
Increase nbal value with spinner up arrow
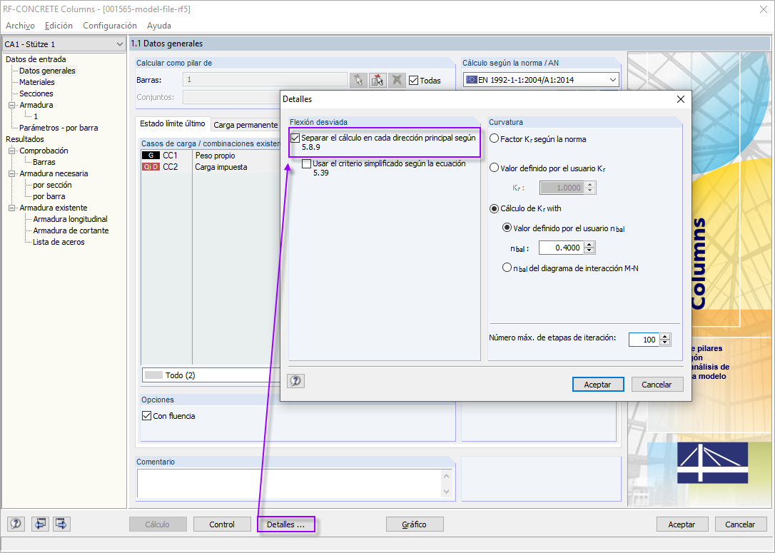coord(589,245)
